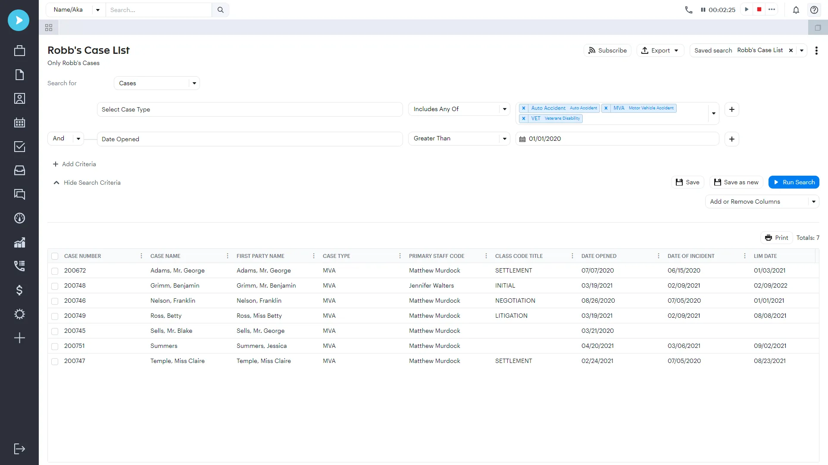This screenshot has height=465, width=828.
Task: Click the Run Search button
Action: [x=794, y=182]
